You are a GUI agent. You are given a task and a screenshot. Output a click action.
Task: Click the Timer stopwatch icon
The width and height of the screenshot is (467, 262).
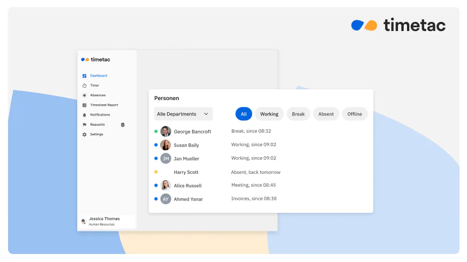coord(84,86)
